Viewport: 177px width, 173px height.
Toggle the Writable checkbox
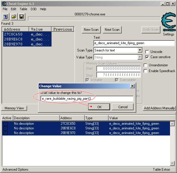87,80
